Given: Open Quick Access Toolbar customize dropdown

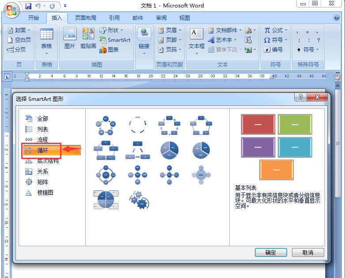Looking at the screenshot, I should click(65, 6).
